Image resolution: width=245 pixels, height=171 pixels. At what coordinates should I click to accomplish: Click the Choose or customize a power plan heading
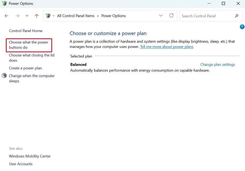click(108, 33)
